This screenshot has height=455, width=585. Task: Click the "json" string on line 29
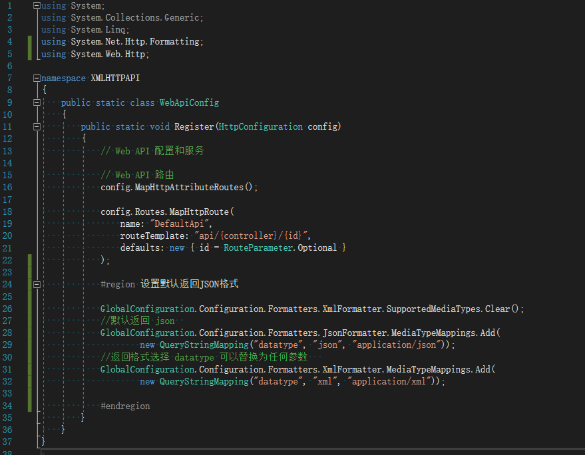(327, 345)
